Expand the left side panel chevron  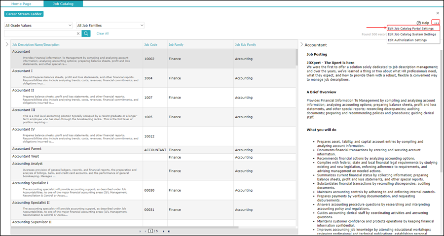tap(7, 44)
